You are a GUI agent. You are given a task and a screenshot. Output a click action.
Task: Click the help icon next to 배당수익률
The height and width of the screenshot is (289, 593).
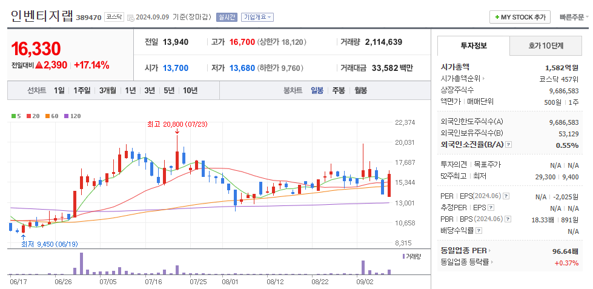(479, 230)
